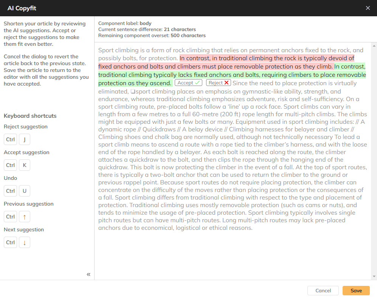
Task: Click the up arrow key icon
Action: [25, 217]
